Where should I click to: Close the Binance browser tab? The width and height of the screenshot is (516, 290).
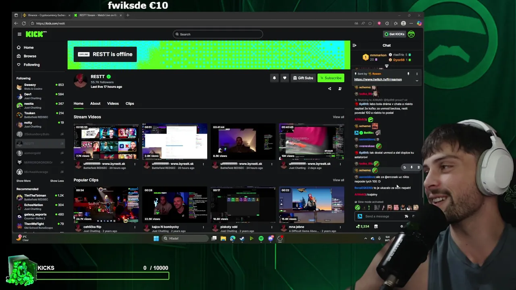(69, 15)
